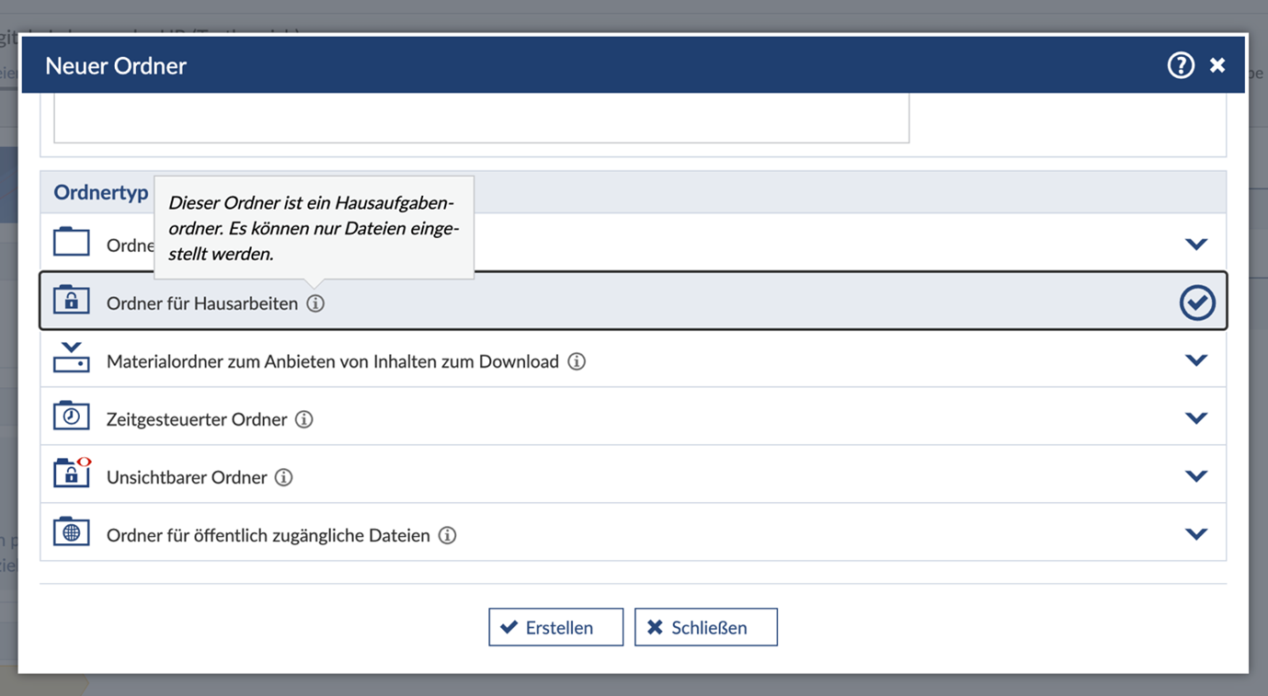Click the clock folder icon for Zeitgesteuerter Ordner
This screenshot has height=696, width=1268.
pyautogui.click(x=71, y=416)
